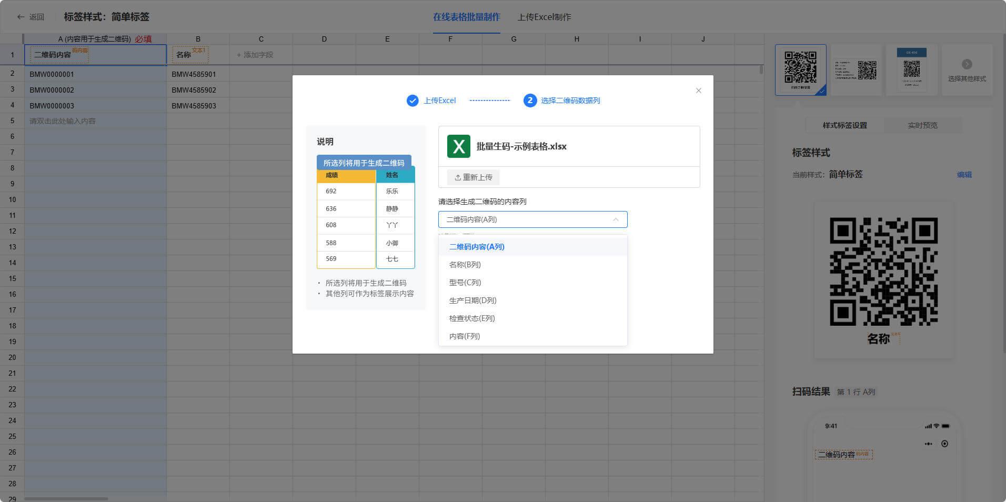
Task: Switch to 上传Excel制作 tab
Action: pyautogui.click(x=544, y=17)
